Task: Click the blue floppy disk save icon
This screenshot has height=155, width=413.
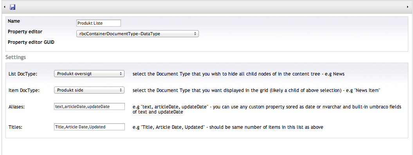Action: tap(13, 7)
